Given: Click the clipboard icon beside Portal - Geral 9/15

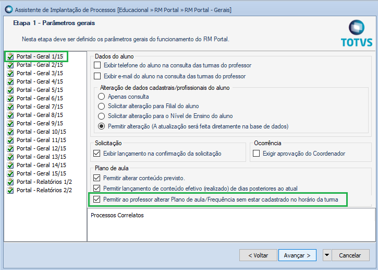Looking at the screenshot, I should tap(10, 123).
